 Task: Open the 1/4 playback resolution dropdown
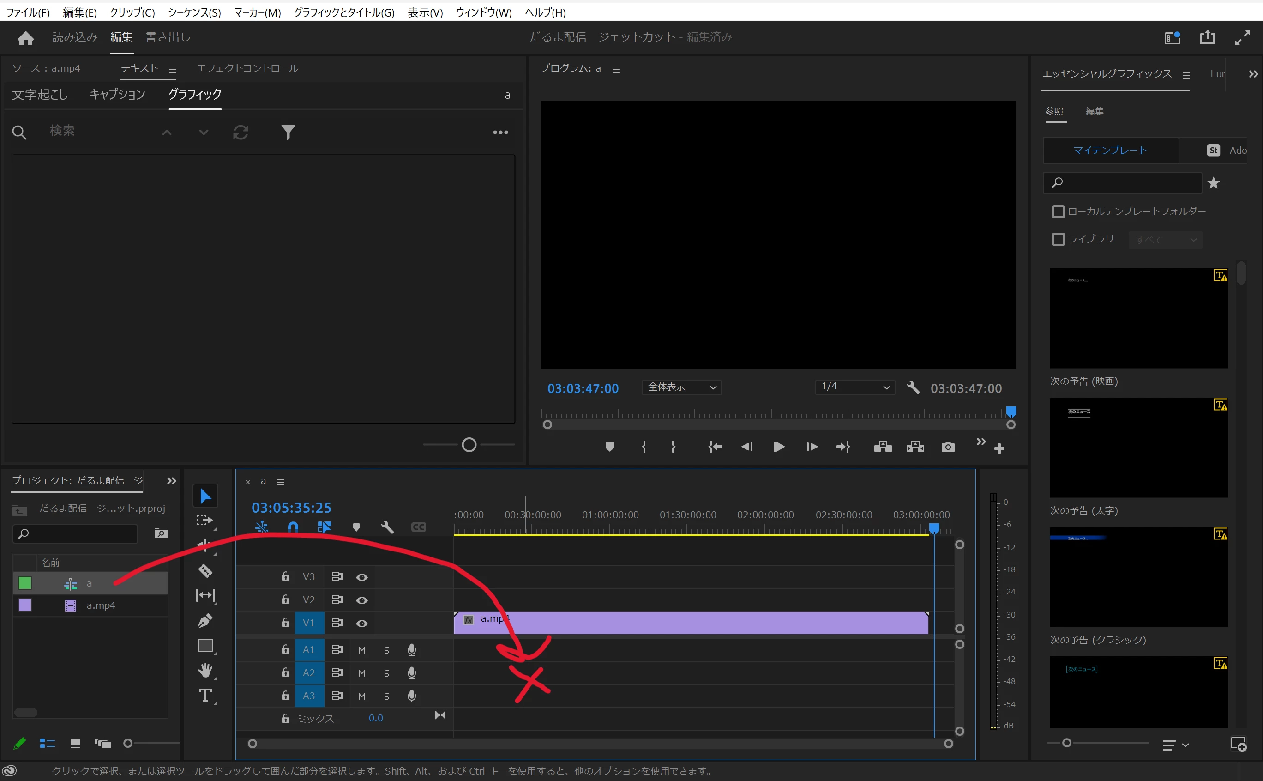(855, 387)
